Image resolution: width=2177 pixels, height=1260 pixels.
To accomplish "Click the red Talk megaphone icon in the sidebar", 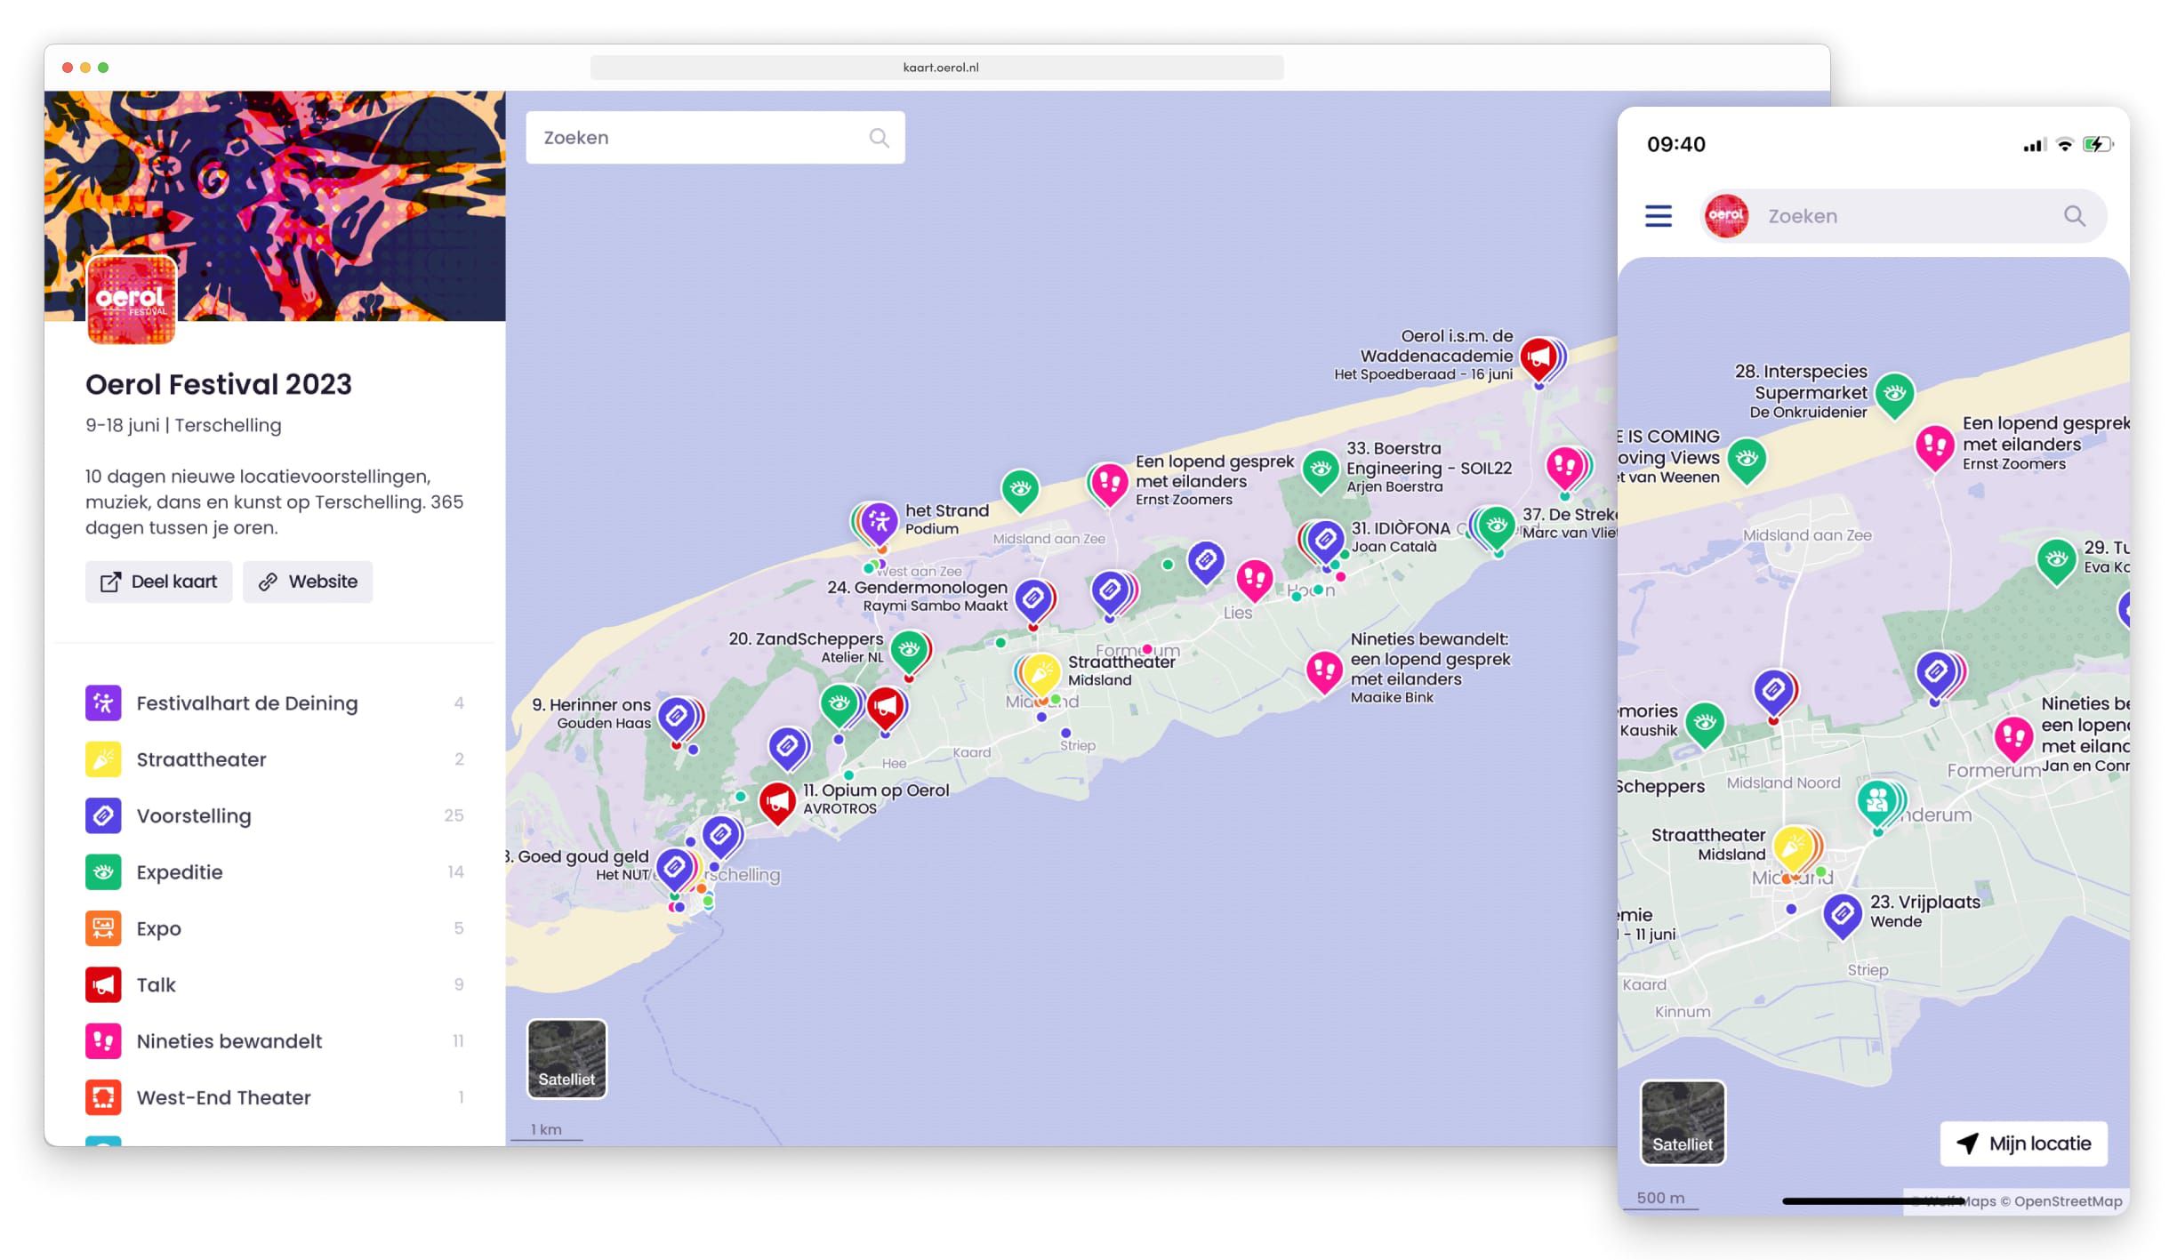I will 103,984.
